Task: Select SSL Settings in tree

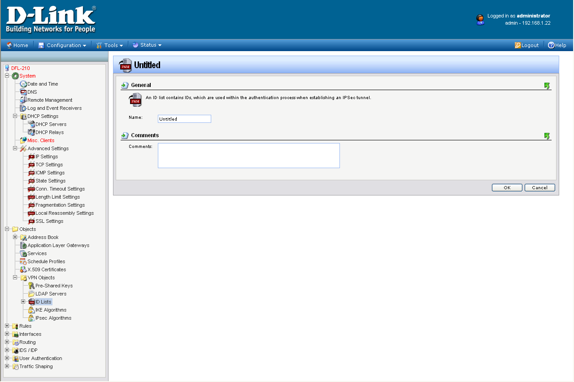Action: point(49,221)
